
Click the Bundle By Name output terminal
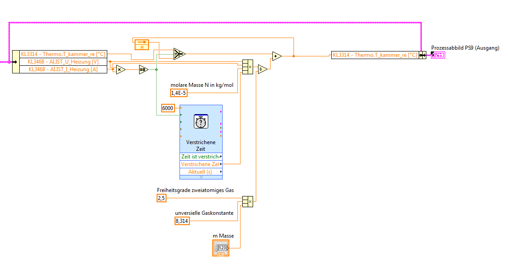click(x=422, y=55)
